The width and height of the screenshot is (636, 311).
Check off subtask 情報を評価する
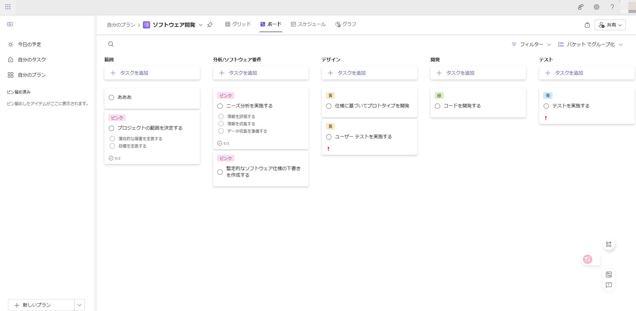point(221,116)
